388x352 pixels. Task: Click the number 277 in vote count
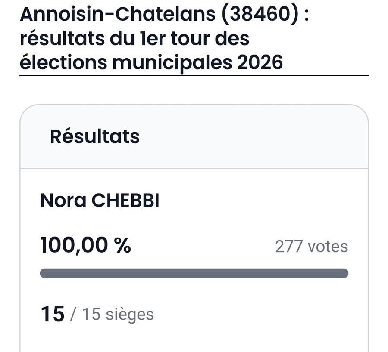(288, 247)
